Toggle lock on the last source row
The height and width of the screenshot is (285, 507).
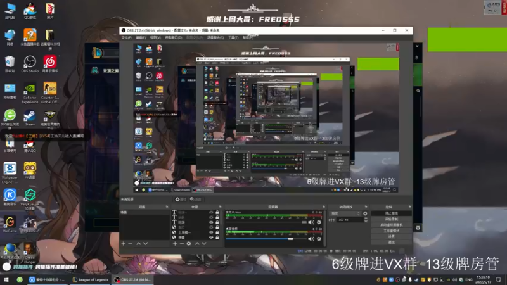pyautogui.click(x=217, y=237)
